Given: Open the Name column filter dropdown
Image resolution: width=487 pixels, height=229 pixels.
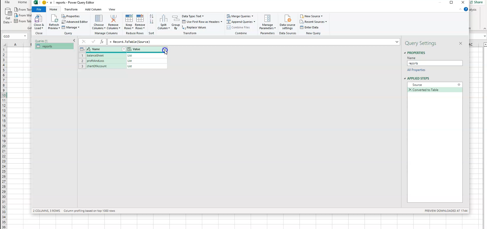Looking at the screenshot, I should point(124,49).
